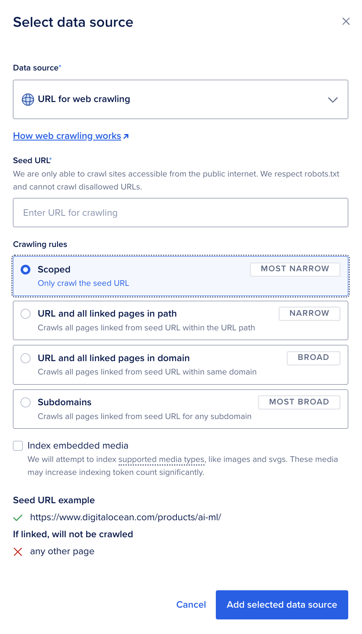362x634 pixels.
Task: Select the Scoped crawling rule
Action: click(x=25, y=269)
